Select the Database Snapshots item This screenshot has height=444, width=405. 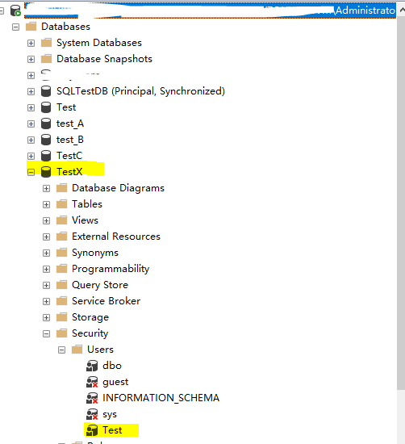click(104, 59)
